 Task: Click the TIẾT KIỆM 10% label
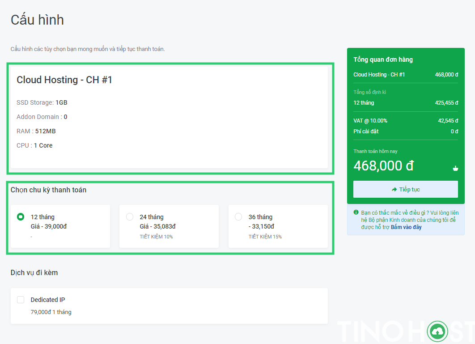click(x=156, y=237)
